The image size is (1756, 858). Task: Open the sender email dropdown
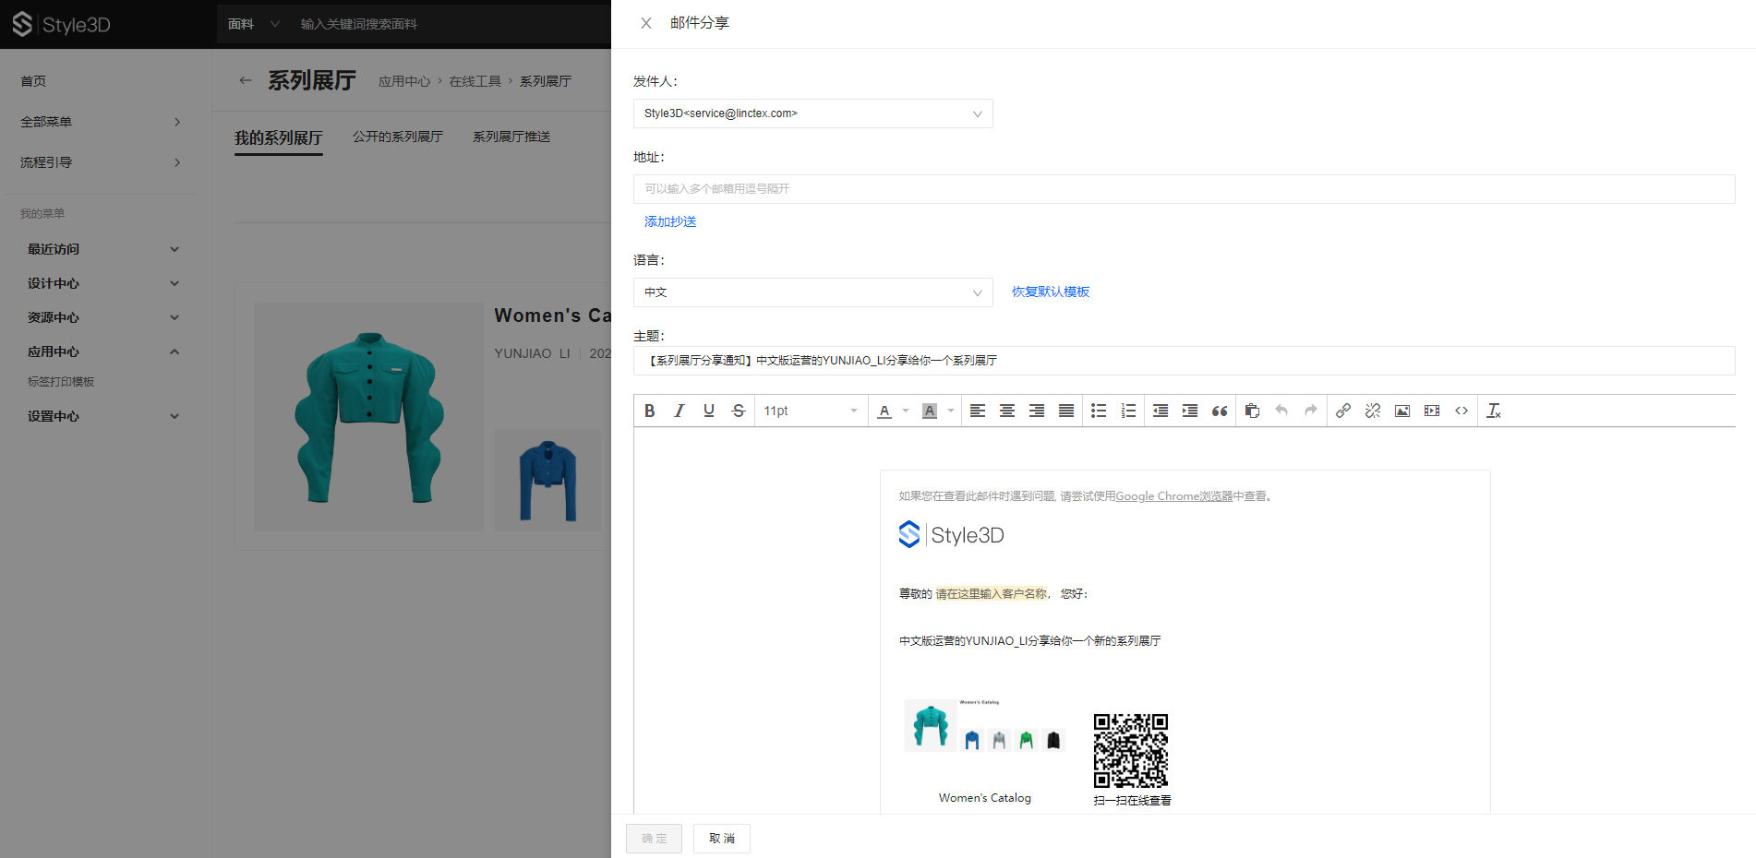click(x=812, y=113)
